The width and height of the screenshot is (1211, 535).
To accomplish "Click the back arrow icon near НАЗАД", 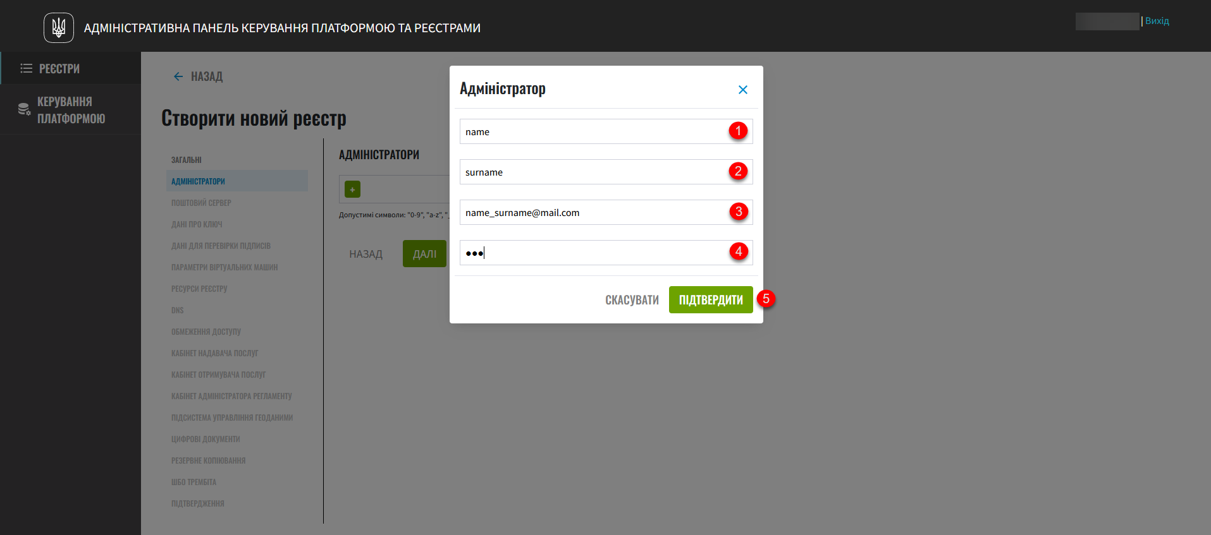I will 178,76.
